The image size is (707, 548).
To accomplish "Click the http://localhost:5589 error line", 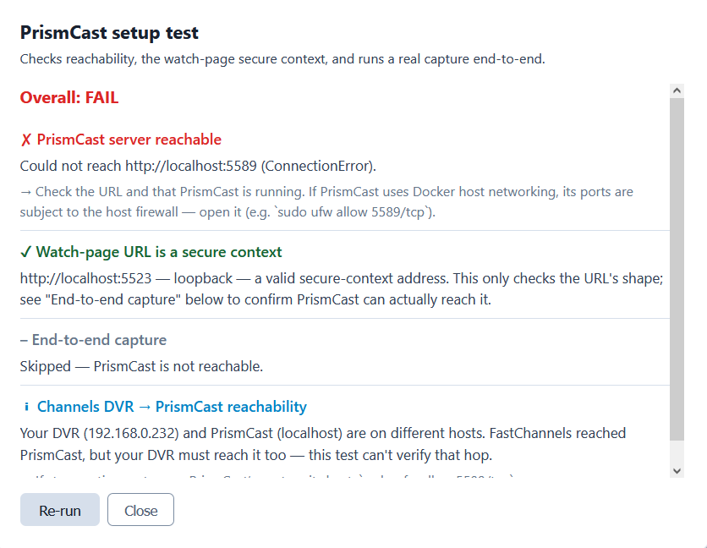I will [198, 166].
